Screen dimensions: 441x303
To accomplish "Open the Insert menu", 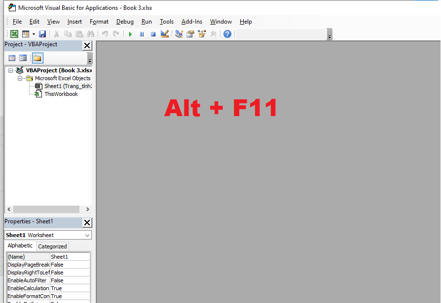I will pyautogui.click(x=74, y=22).
